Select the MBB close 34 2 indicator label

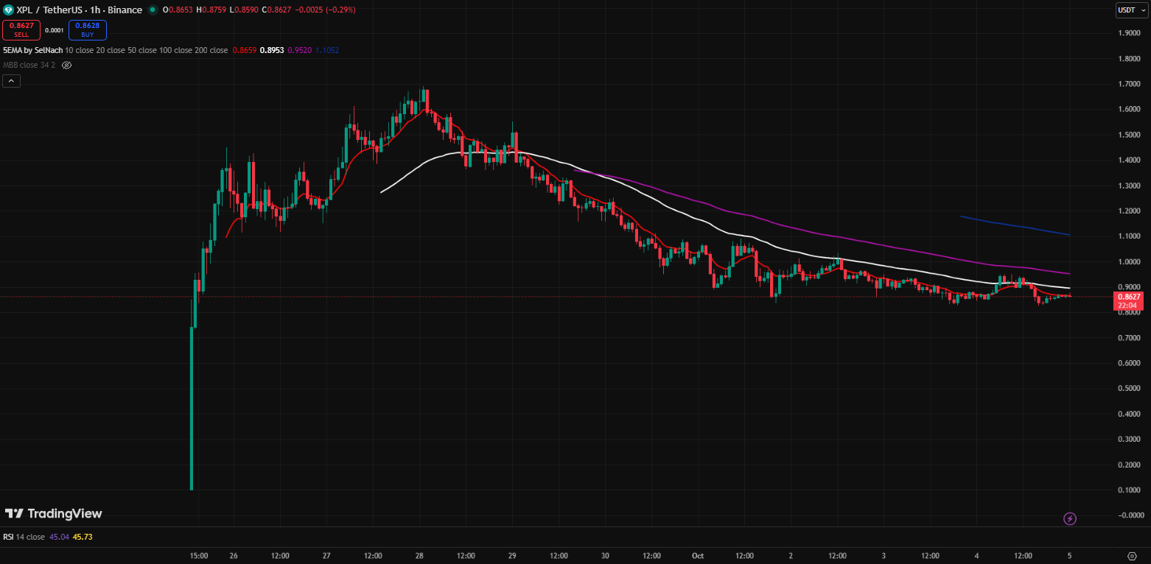(x=29, y=65)
